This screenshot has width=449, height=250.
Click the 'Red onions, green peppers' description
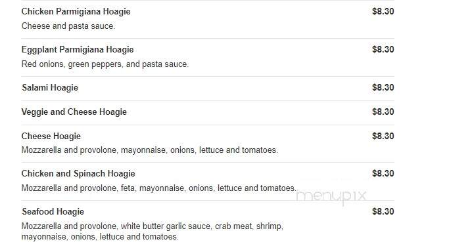pos(105,64)
